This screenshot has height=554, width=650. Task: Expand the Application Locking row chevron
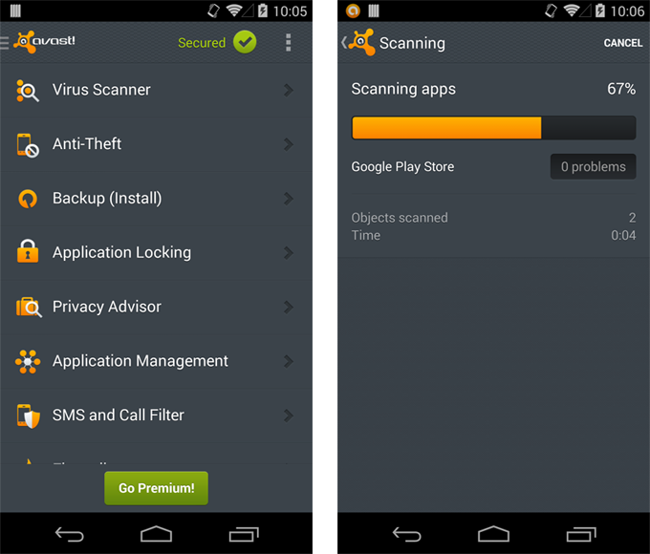[x=289, y=253]
